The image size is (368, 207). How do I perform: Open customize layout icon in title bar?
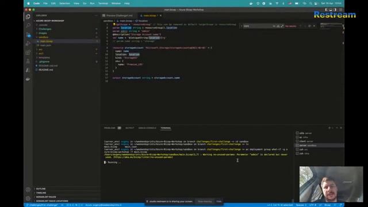pos(340,10)
